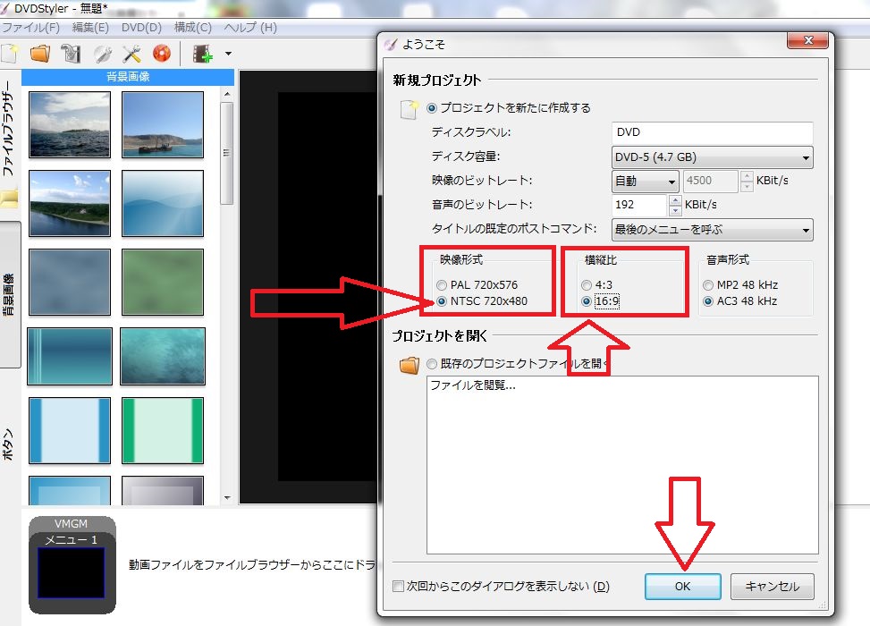Select AC3 48 kHz audio format
The width and height of the screenshot is (870, 626).
[708, 301]
